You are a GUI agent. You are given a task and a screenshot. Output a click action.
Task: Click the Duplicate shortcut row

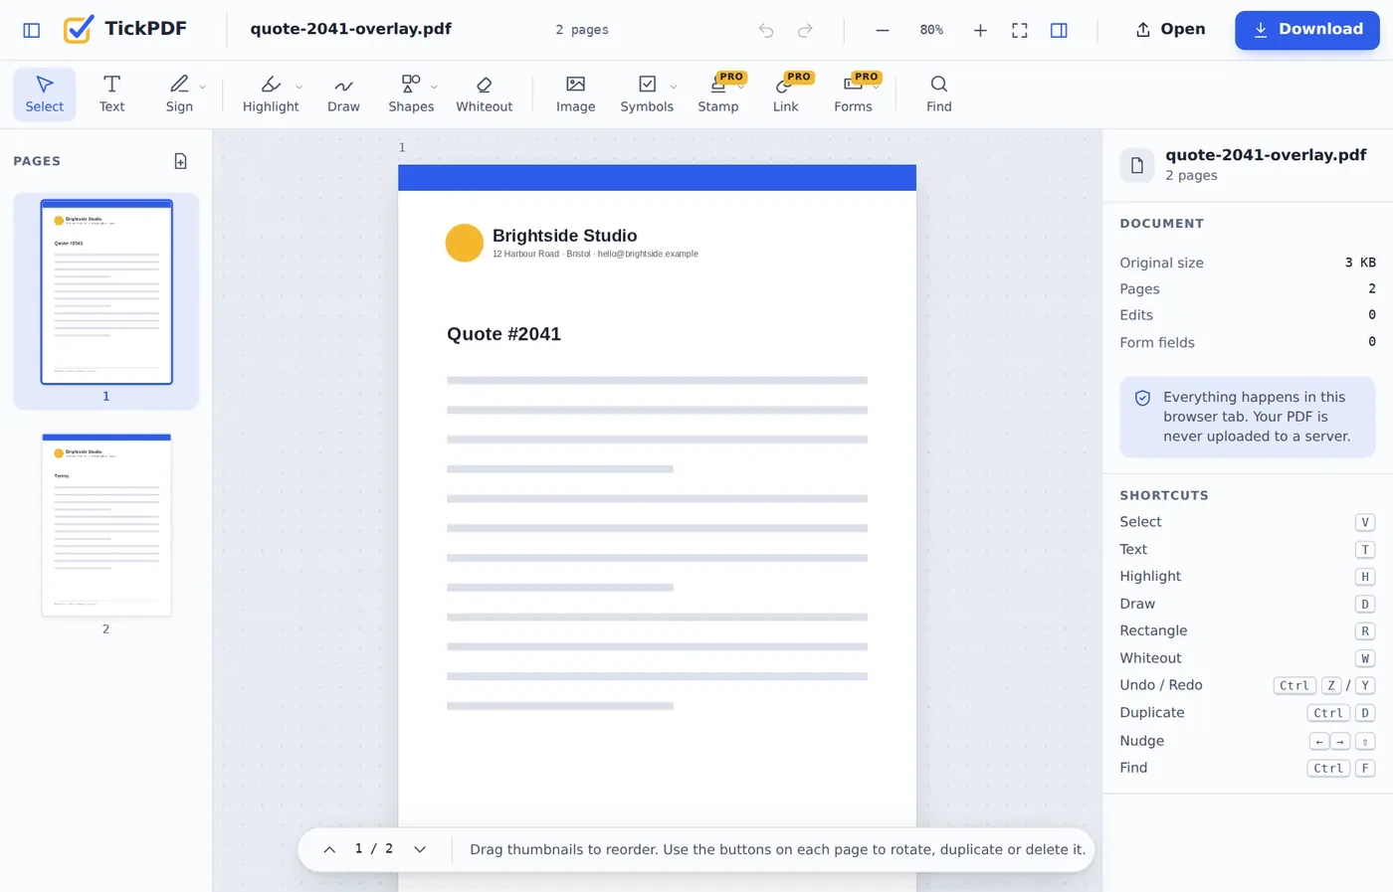coord(1248,713)
